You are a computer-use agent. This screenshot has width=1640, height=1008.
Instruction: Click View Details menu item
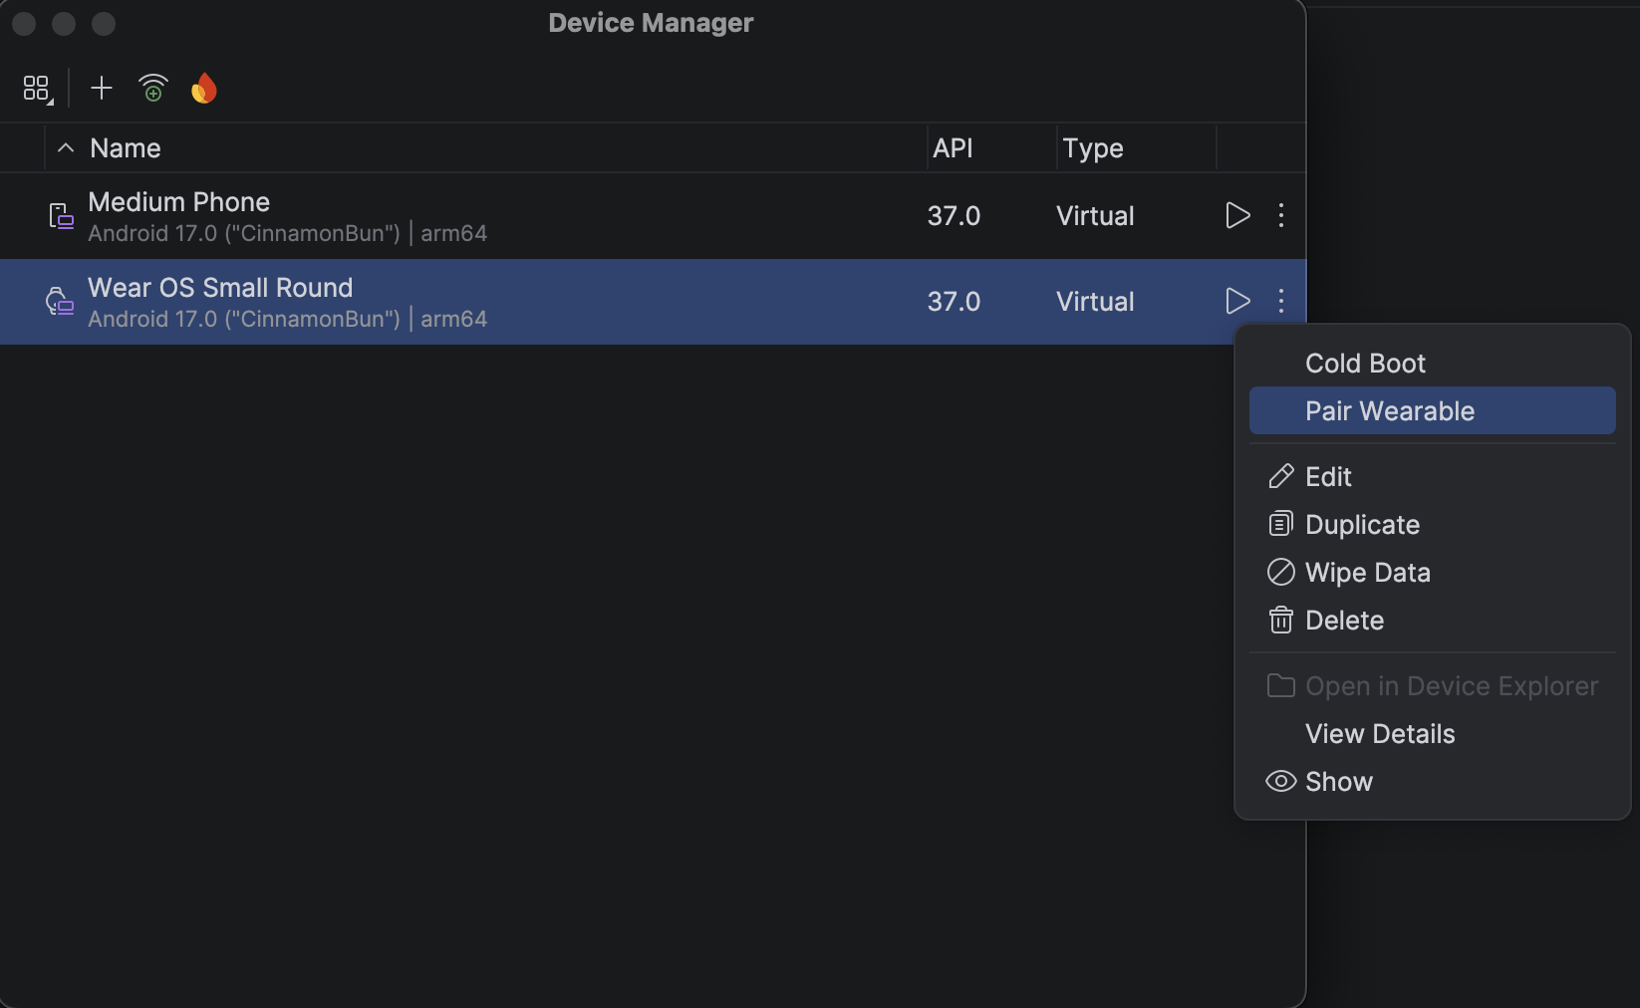coord(1433,734)
